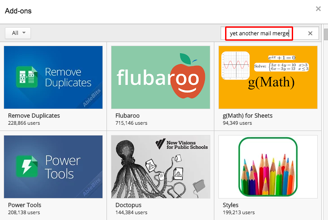
Task: Expand the All category dropdown
Action: click(18, 33)
